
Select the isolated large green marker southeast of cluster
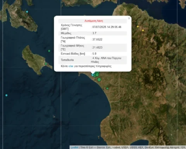(x=99, y=80)
